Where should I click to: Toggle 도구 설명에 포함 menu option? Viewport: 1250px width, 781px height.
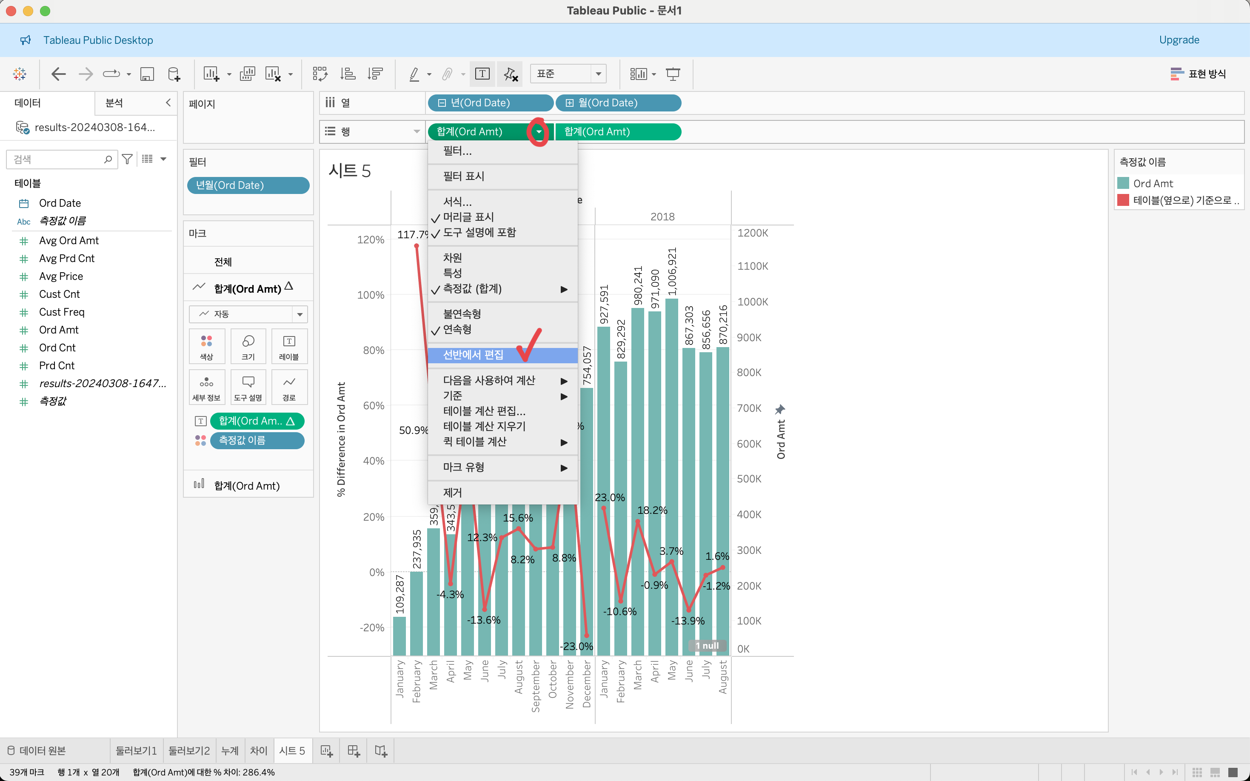click(479, 232)
